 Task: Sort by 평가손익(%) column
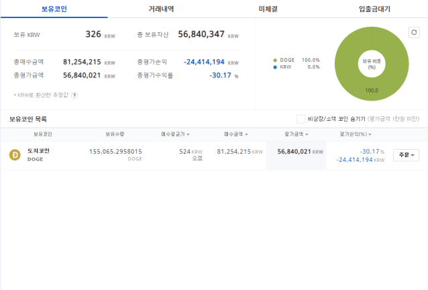tap(356, 134)
